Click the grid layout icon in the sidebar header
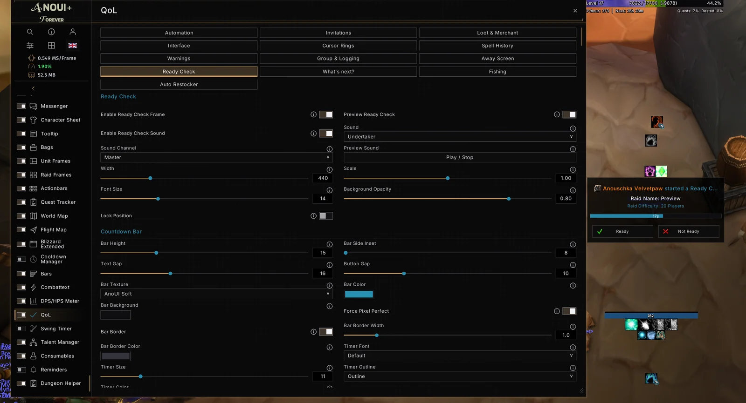 coord(51,46)
